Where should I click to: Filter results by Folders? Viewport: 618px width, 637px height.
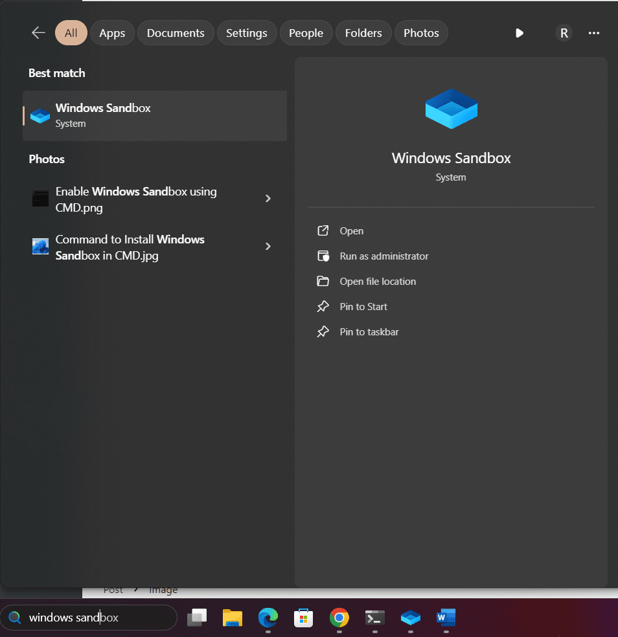(363, 33)
